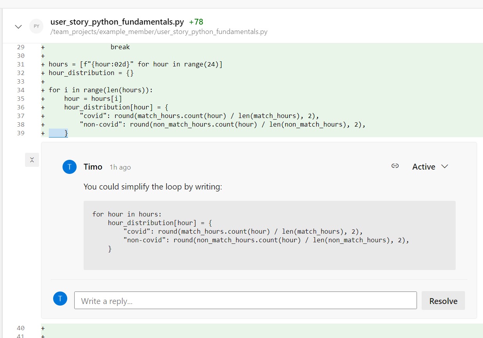
Task: Copy the comment link using the chain icon
Action: (x=395, y=166)
